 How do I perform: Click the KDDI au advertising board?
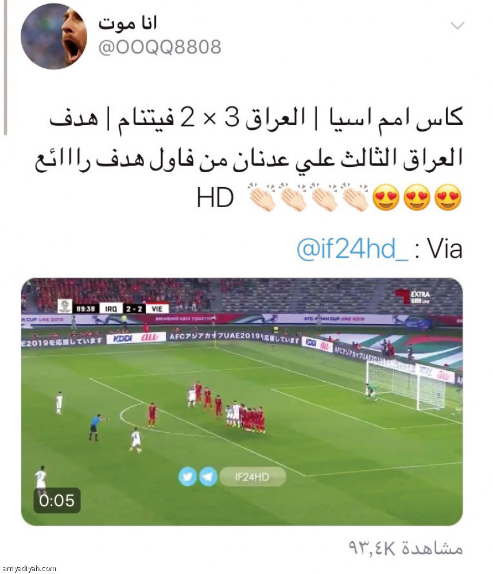136,338
